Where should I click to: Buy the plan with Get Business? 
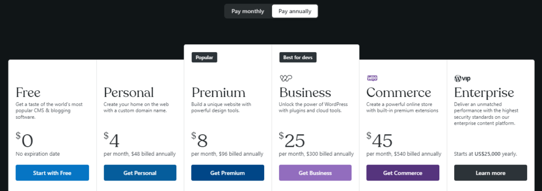click(315, 173)
